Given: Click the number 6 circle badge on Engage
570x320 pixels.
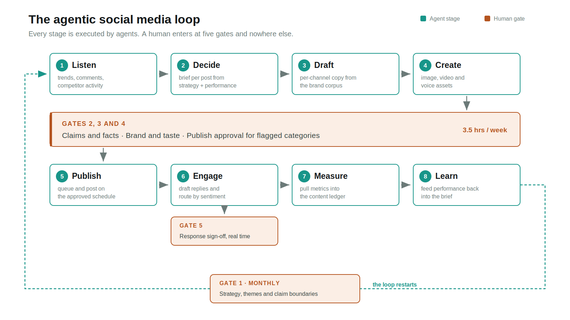Looking at the screenshot, I should (183, 176).
